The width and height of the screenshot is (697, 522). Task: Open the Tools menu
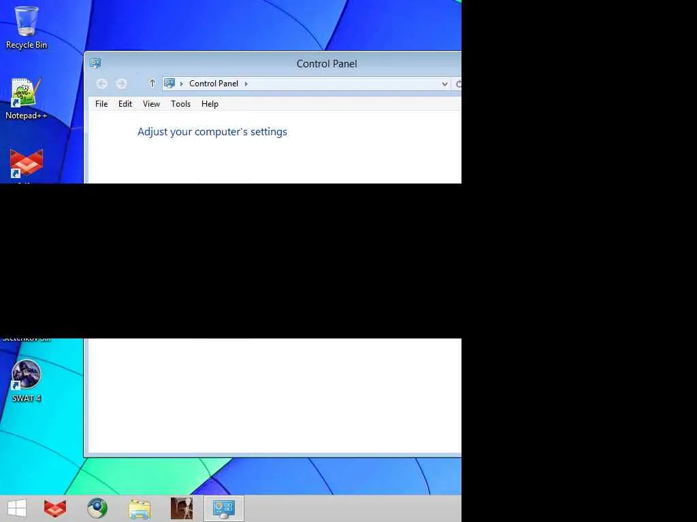[180, 104]
